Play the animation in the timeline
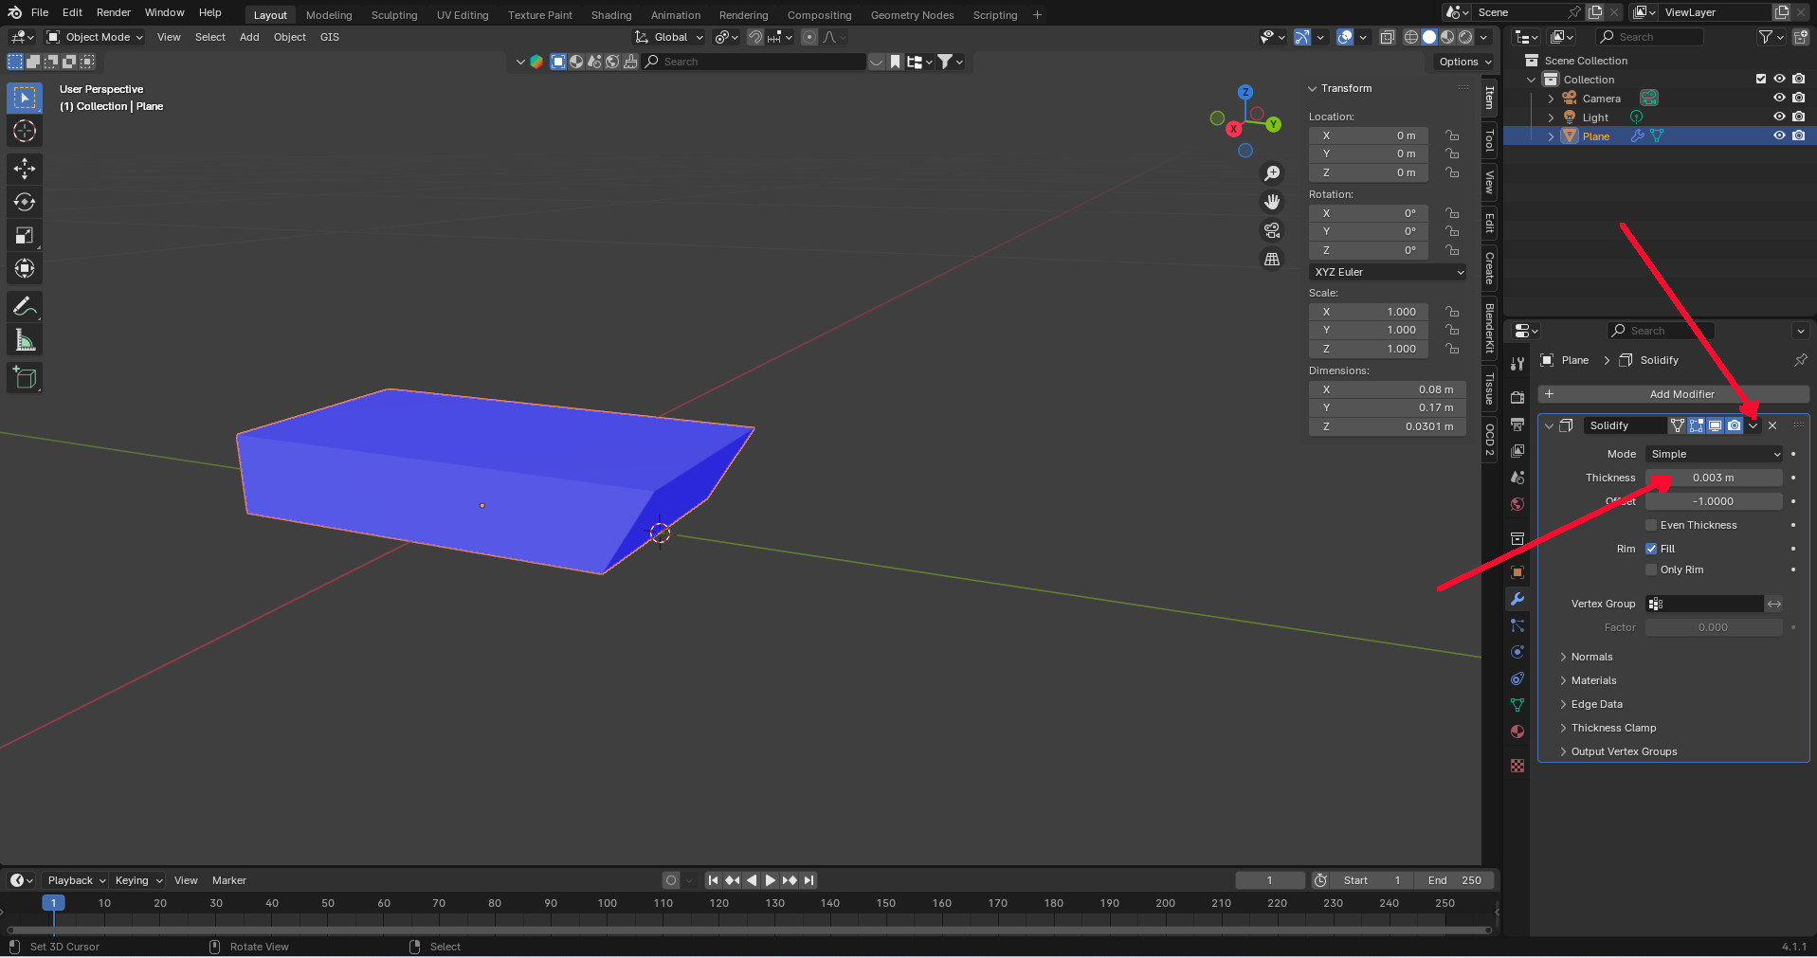1817x958 pixels. click(x=770, y=880)
